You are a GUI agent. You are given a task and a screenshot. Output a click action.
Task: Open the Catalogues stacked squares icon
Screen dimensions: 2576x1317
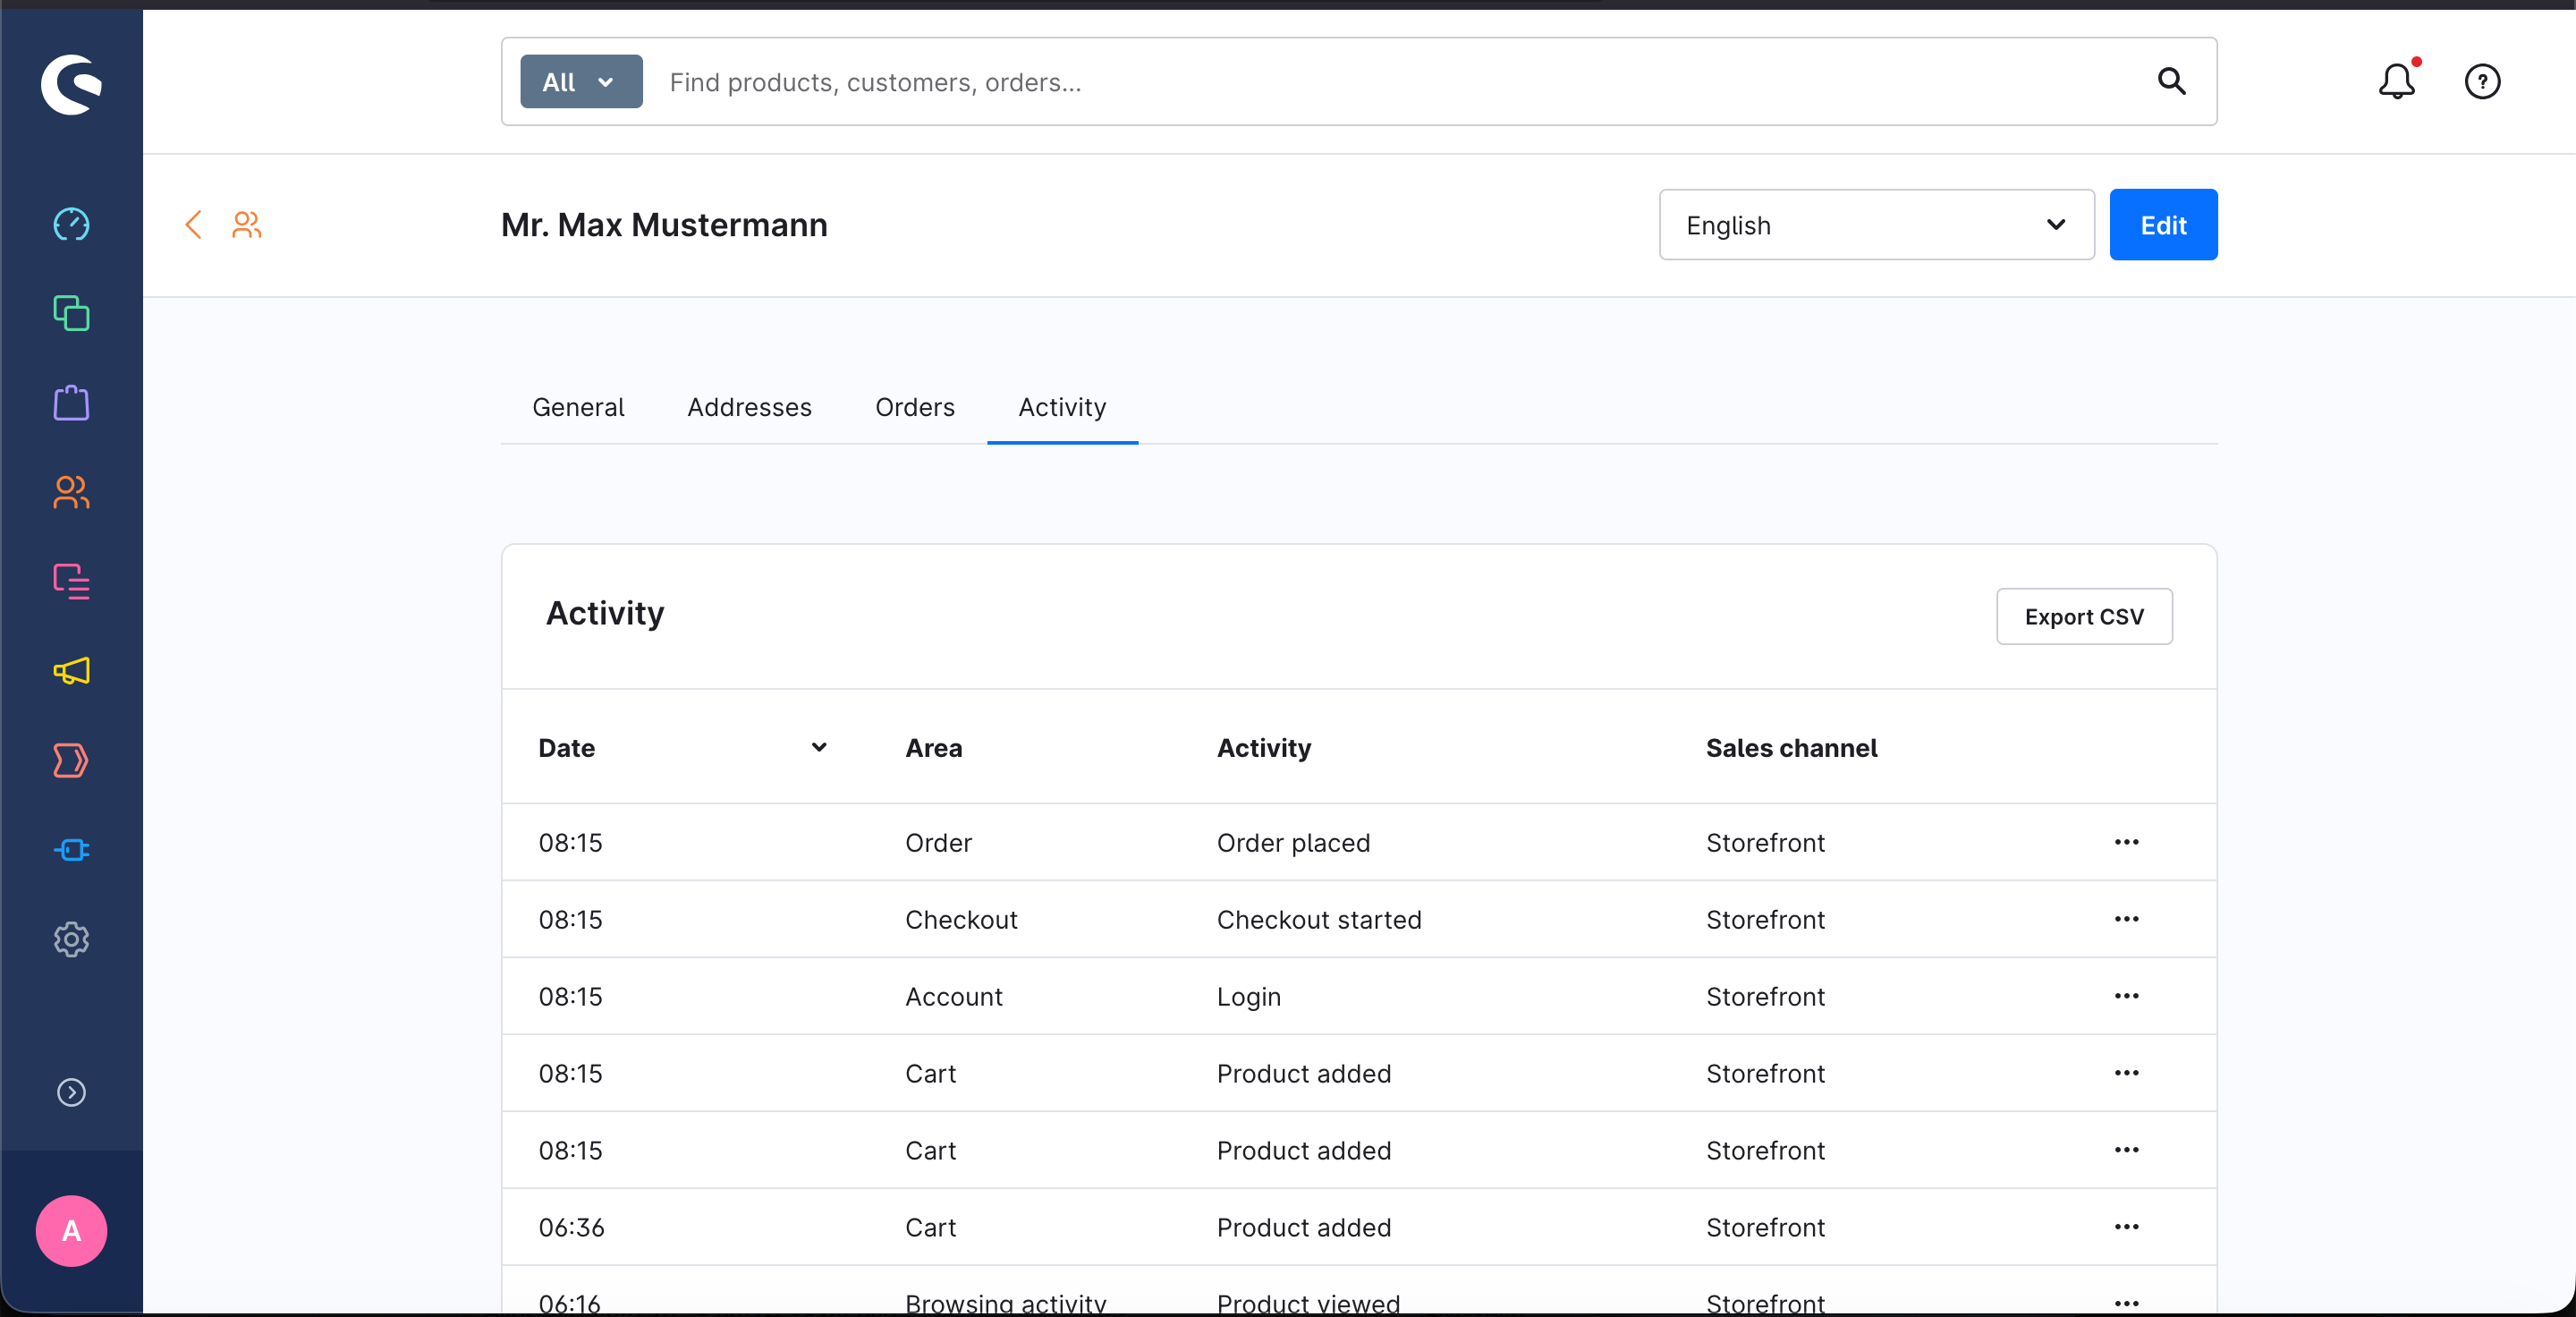click(71, 314)
